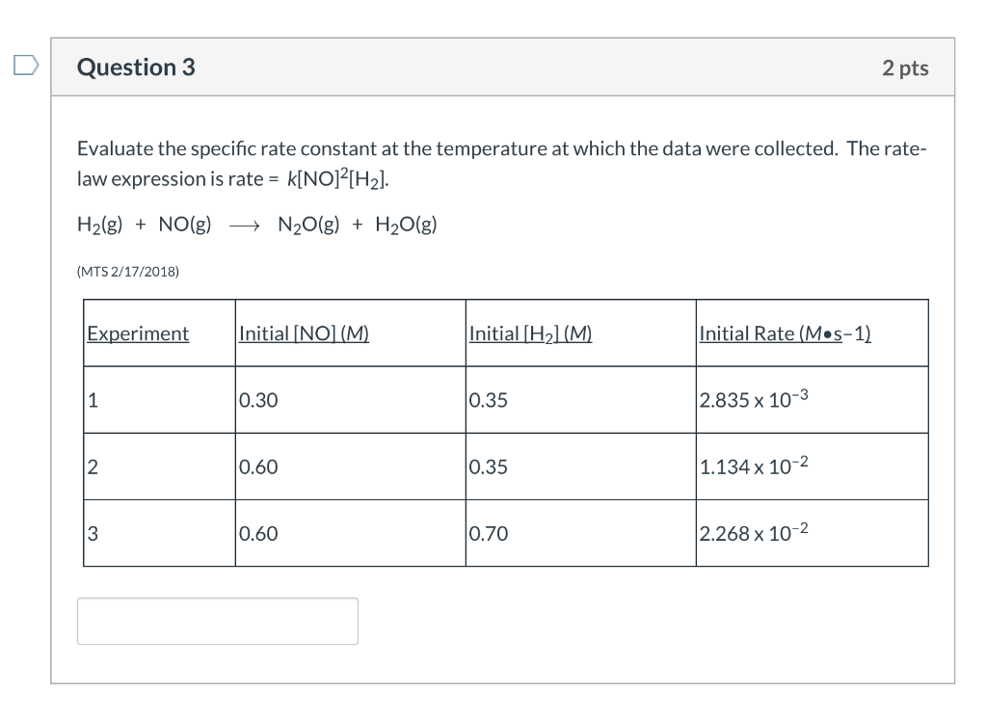Image resolution: width=987 pixels, height=720 pixels.
Task: Click the 0.30 concentration value
Action: [256, 400]
